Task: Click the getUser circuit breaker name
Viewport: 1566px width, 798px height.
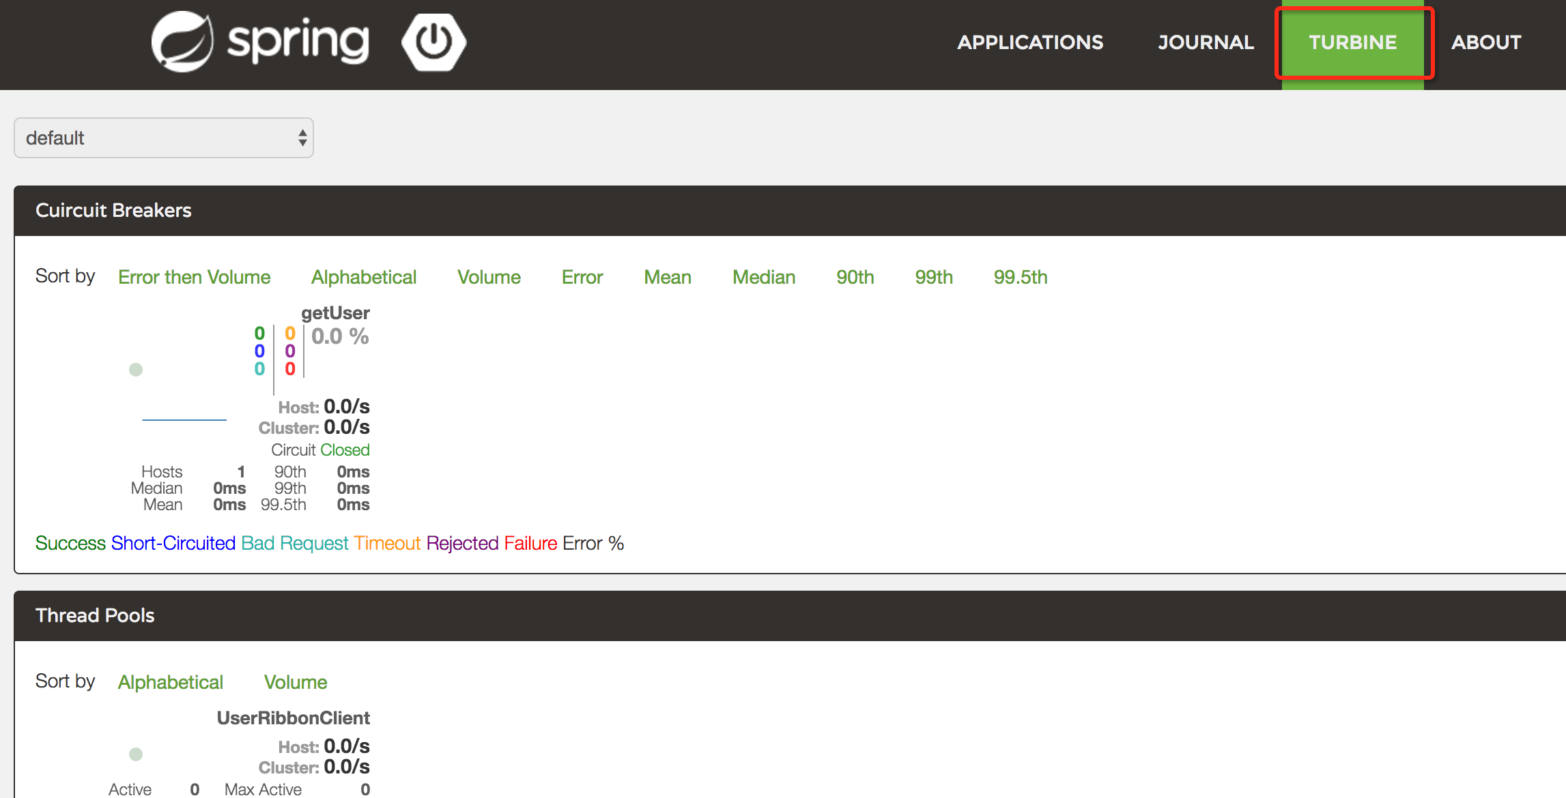Action: coord(335,313)
